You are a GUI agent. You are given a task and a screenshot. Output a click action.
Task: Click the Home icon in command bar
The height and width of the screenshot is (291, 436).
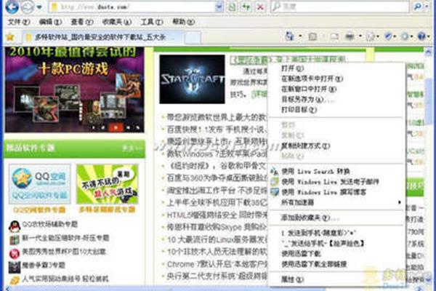(290, 36)
